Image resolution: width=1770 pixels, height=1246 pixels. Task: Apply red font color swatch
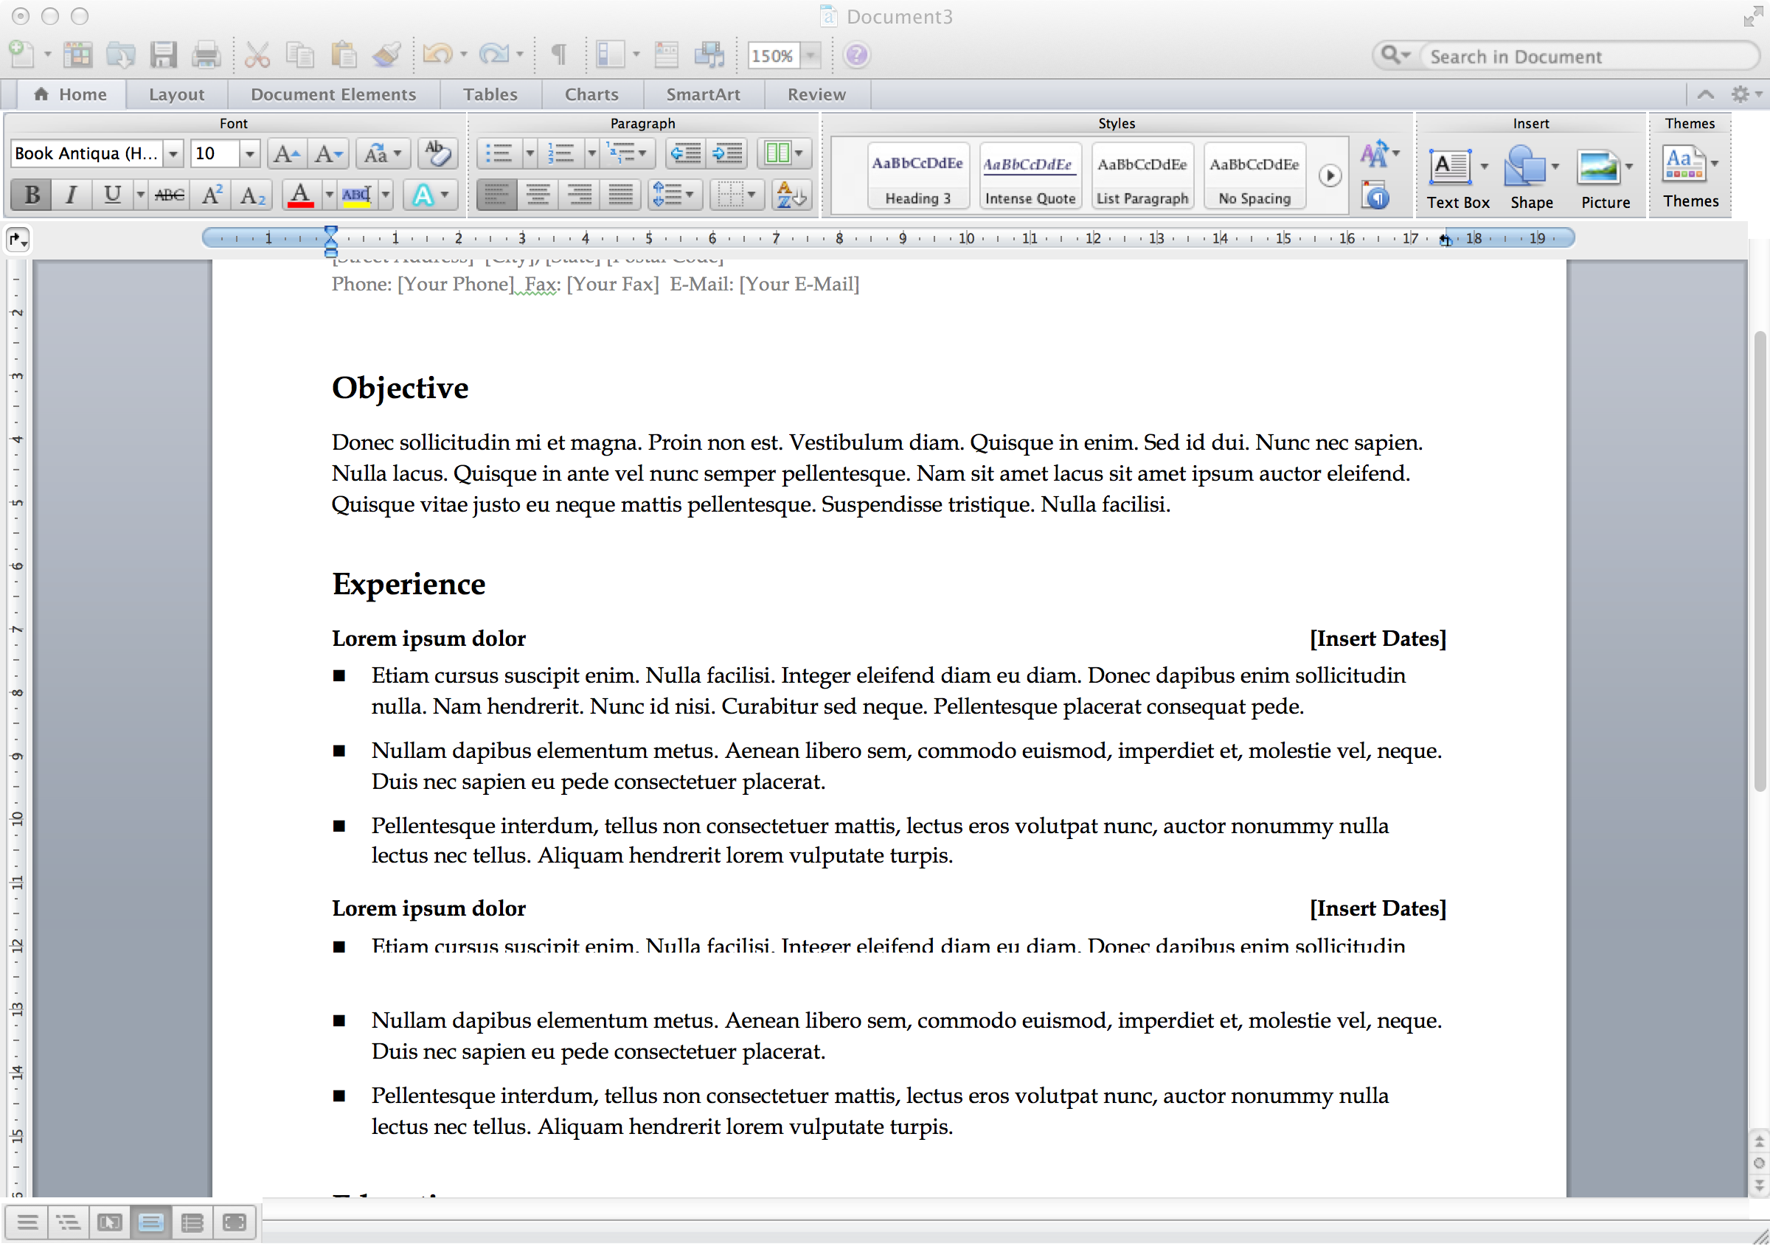coord(300,195)
